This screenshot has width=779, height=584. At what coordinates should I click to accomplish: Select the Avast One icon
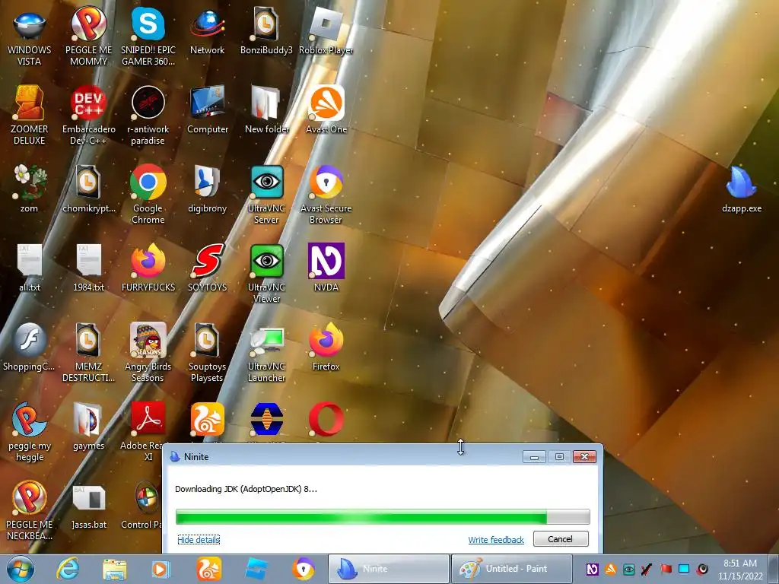[326, 110]
